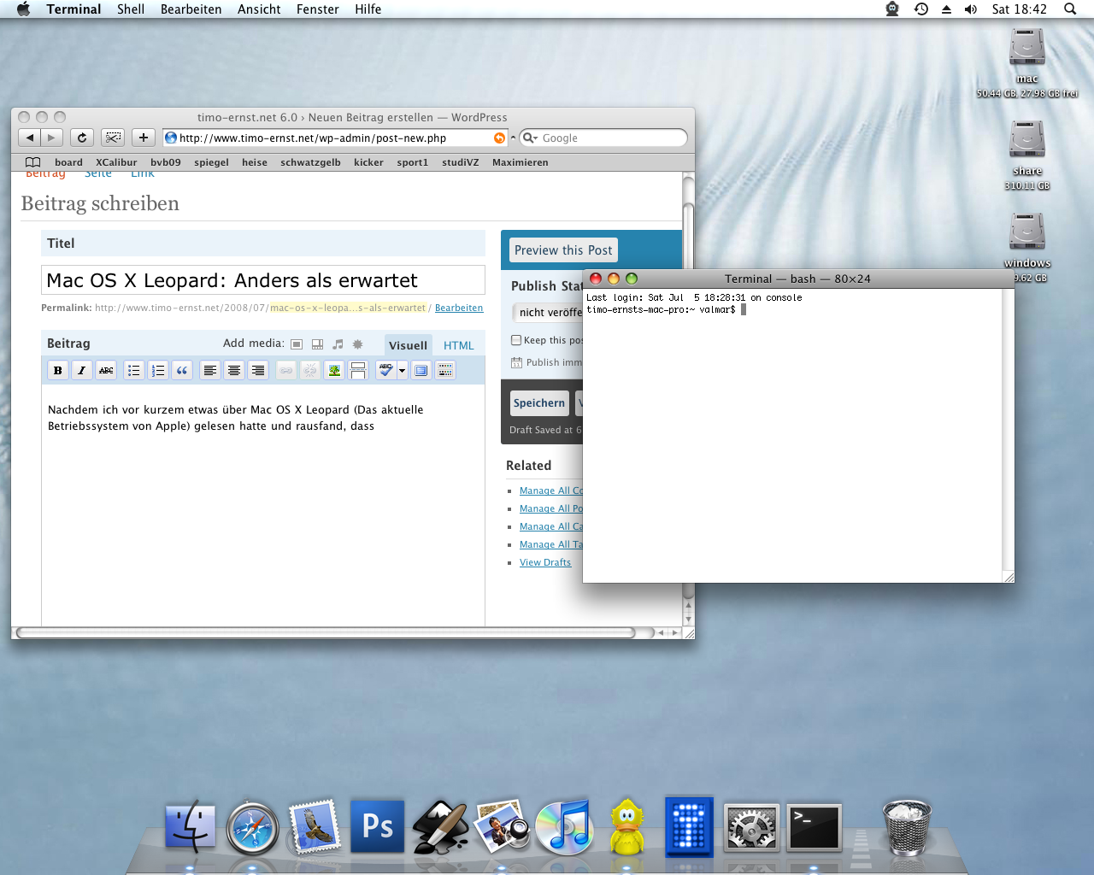Click the orange snapback icon in address bar
1094x875 pixels.
[499, 138]
